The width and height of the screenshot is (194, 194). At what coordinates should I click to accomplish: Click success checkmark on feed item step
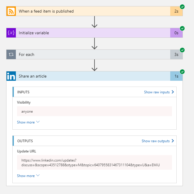point(182,7)
